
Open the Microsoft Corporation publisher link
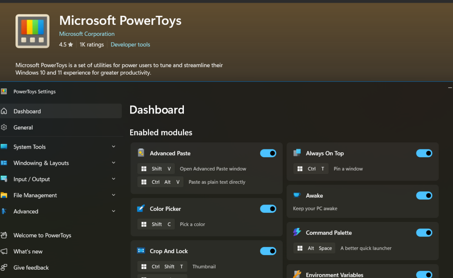[x=87, y=34]
